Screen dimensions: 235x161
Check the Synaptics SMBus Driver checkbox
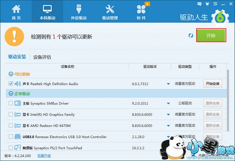(x=11, y=104)
